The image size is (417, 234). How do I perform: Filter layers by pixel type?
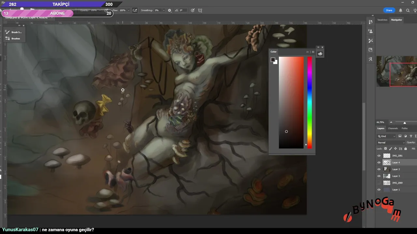point(400,136)
